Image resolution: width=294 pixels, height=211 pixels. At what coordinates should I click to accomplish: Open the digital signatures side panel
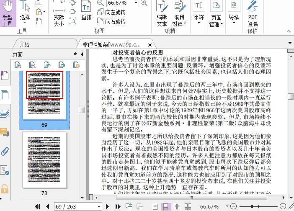(5, 170)
